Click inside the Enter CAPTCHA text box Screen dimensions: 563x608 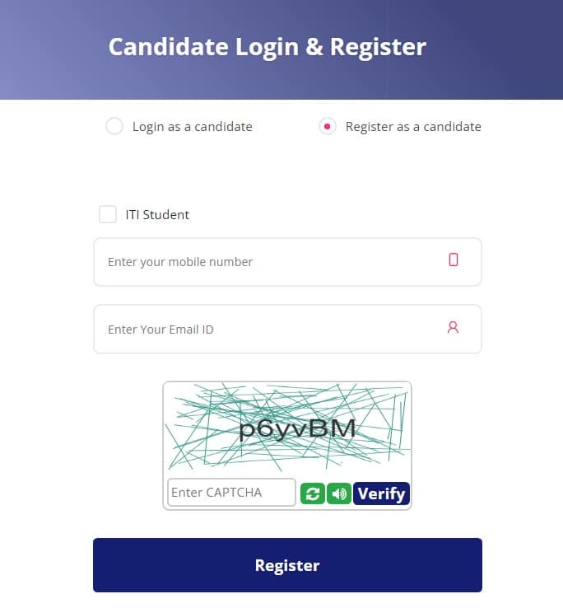click(x=232, y=493)
